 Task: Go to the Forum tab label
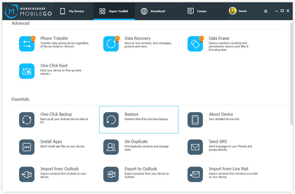pos(202,11)
